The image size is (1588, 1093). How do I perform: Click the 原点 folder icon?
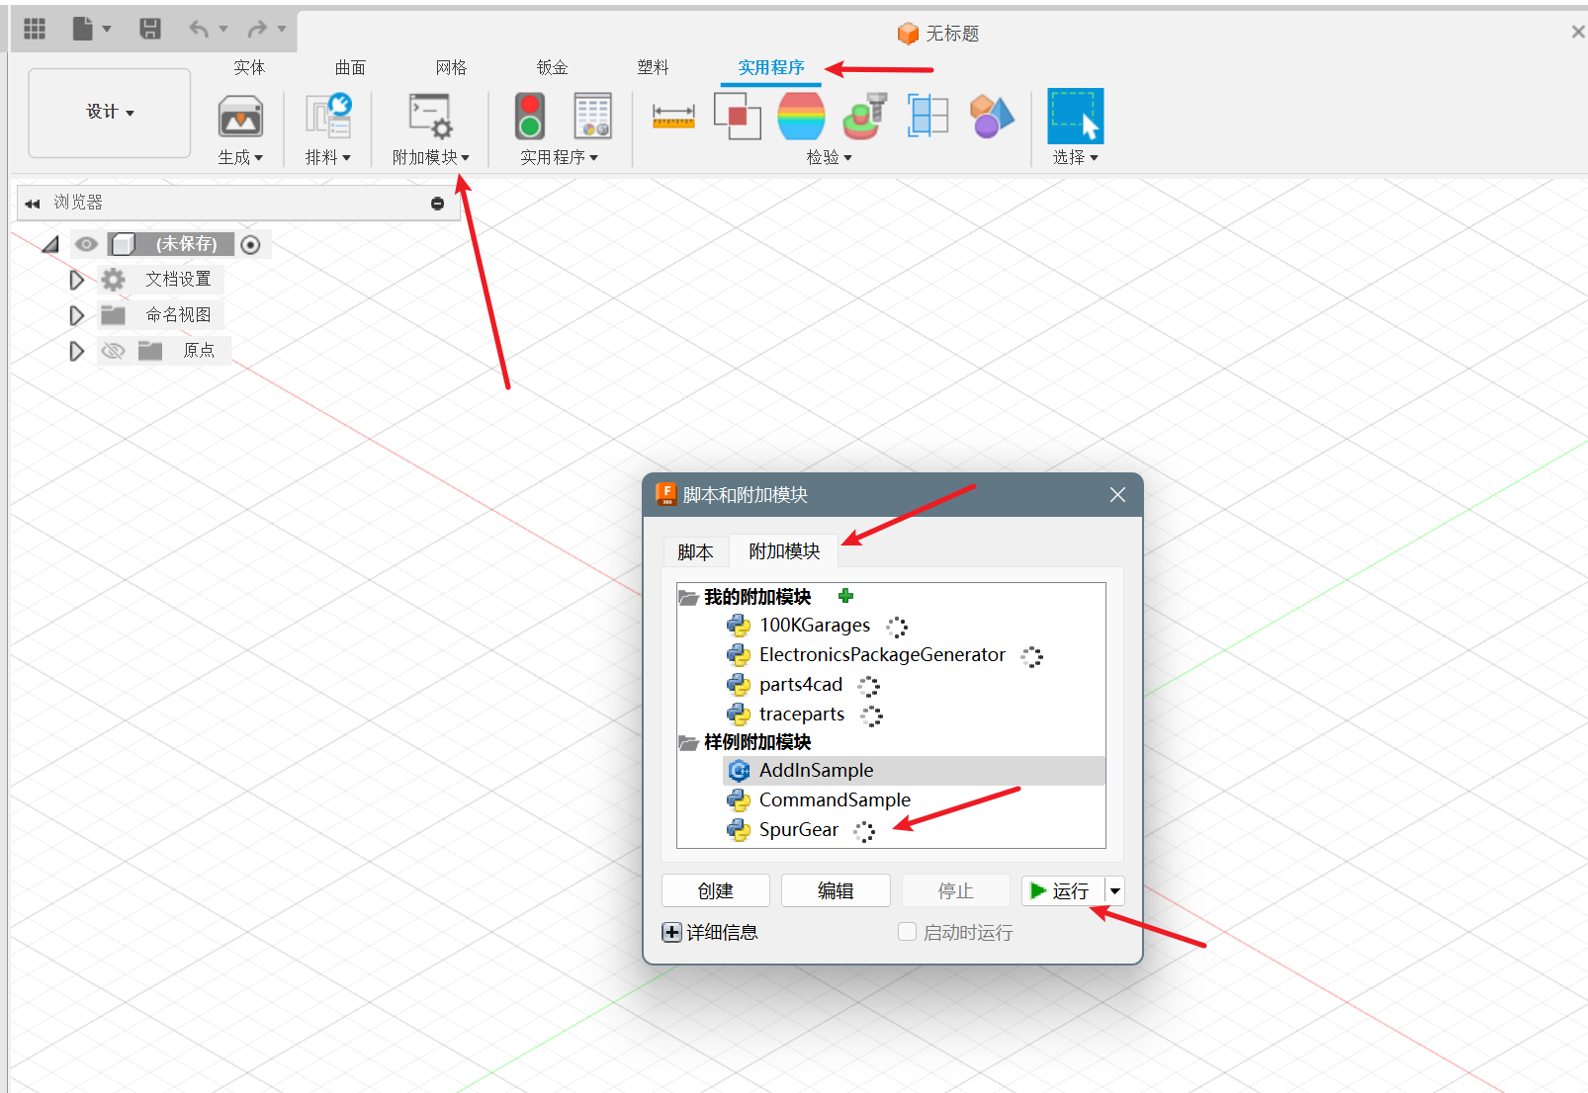[x=150, y=351]
